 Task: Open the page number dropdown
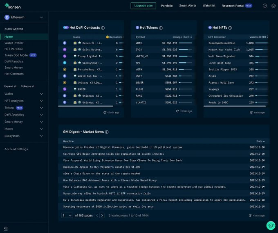[x=67, y=215]
